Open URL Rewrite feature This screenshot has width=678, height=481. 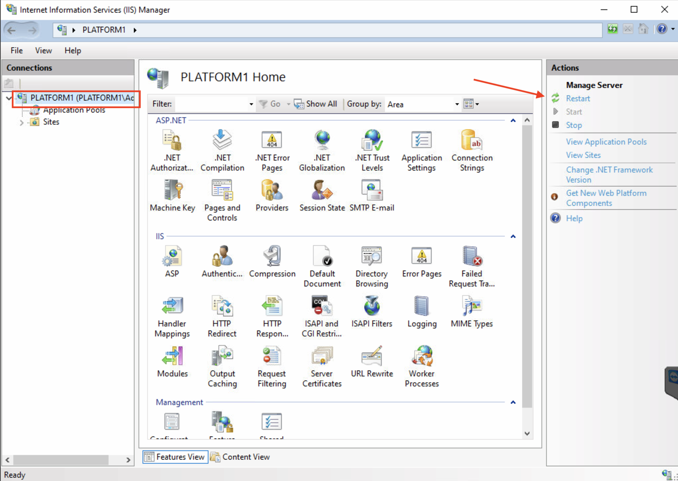point(372,362)
